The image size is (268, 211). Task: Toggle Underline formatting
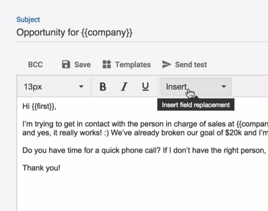click(145, 86)
